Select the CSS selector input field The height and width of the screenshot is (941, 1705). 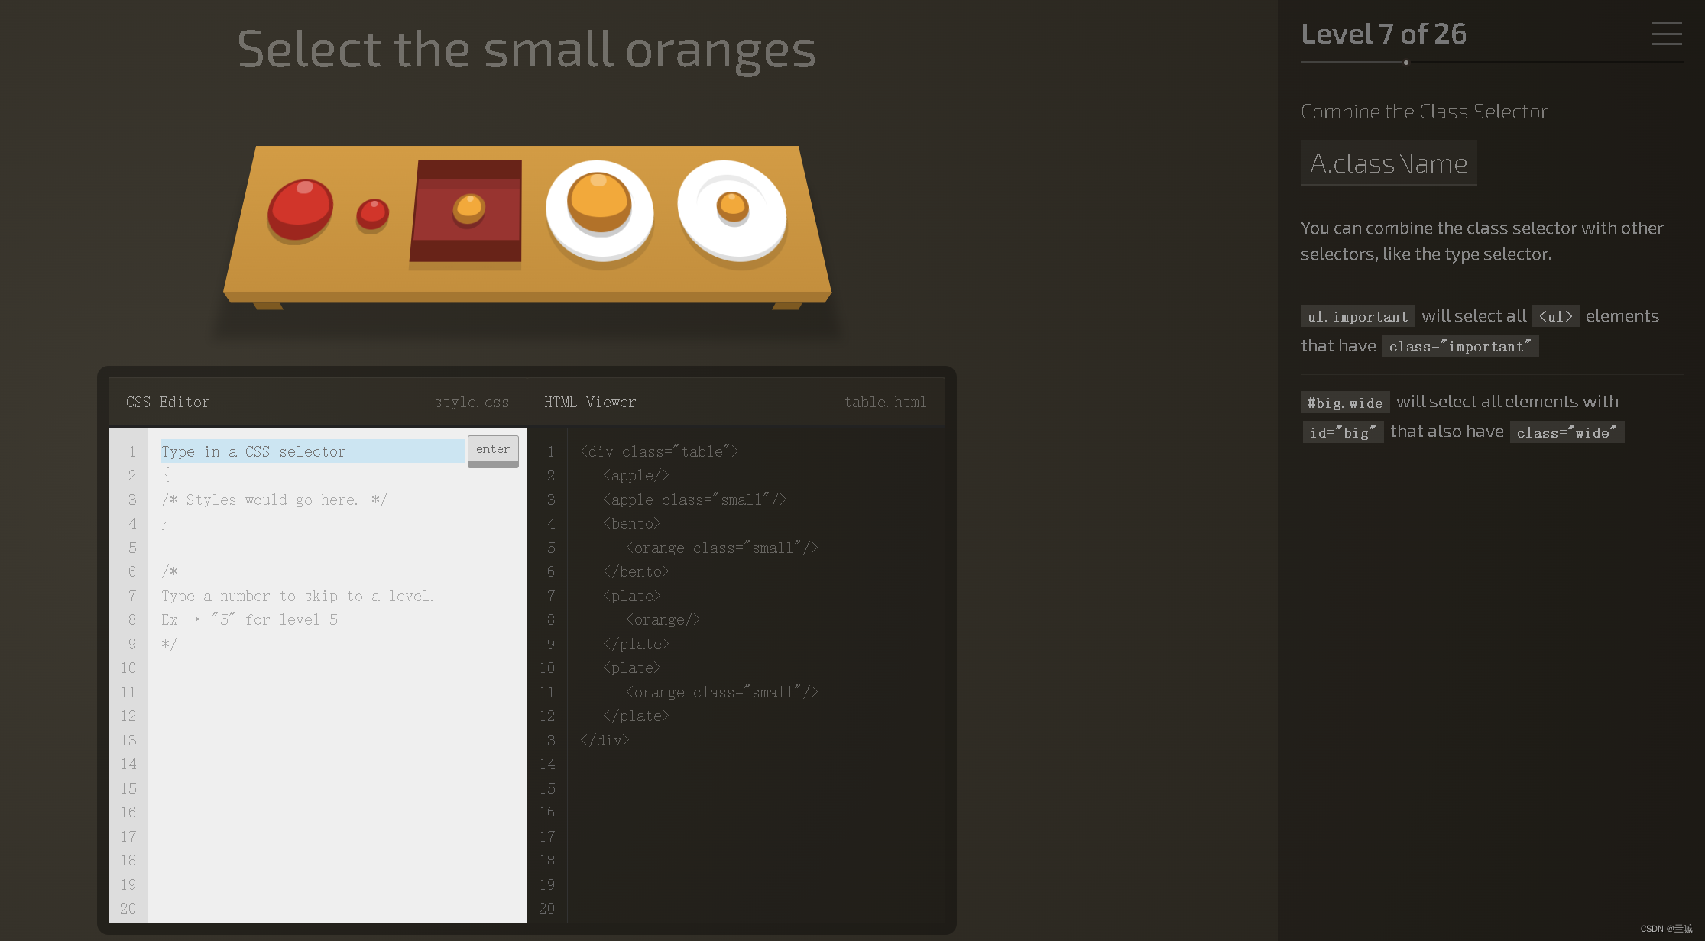click(307, 451)
